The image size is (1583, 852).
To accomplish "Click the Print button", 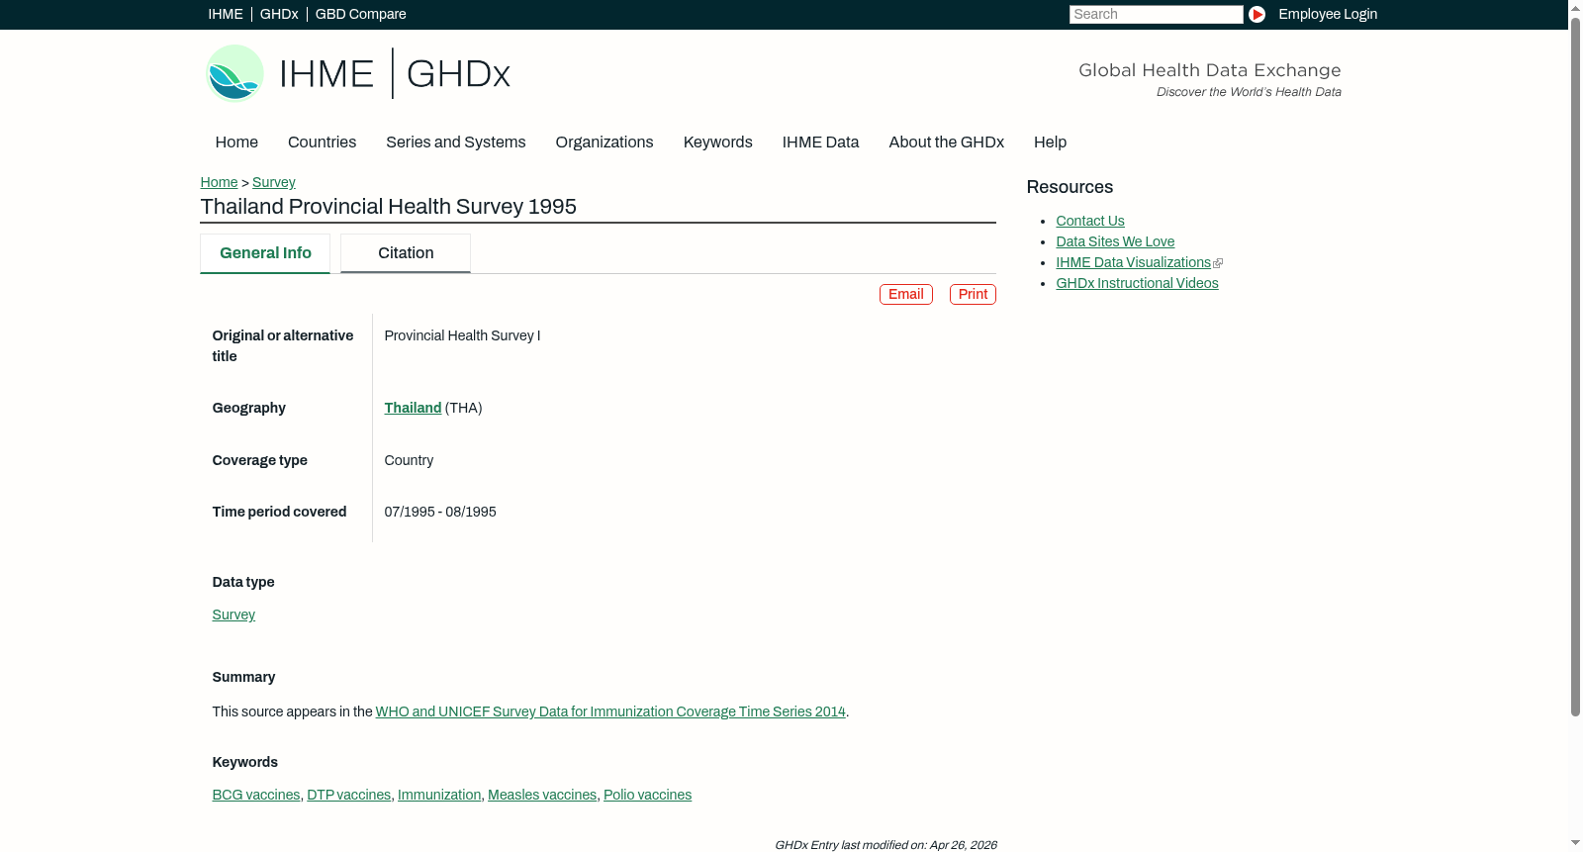I will tap(973, 294).
